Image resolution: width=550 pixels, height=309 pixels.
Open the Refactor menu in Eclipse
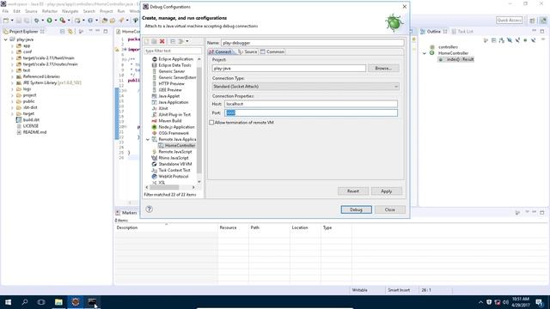tap(50, 11)
